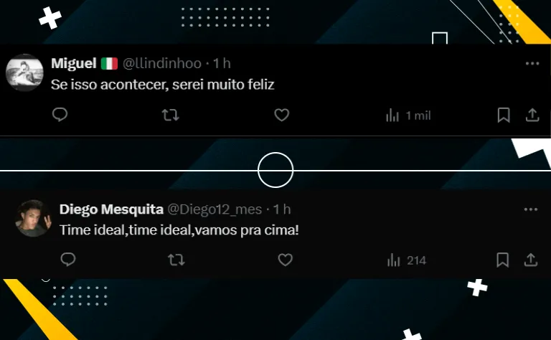View analytics showing 1 mil views
The height and width of the screenshot is (340, 551).
pos(408,115)
